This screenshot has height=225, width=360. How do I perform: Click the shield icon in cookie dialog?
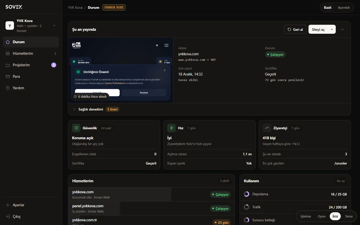(x=78, y=72)
